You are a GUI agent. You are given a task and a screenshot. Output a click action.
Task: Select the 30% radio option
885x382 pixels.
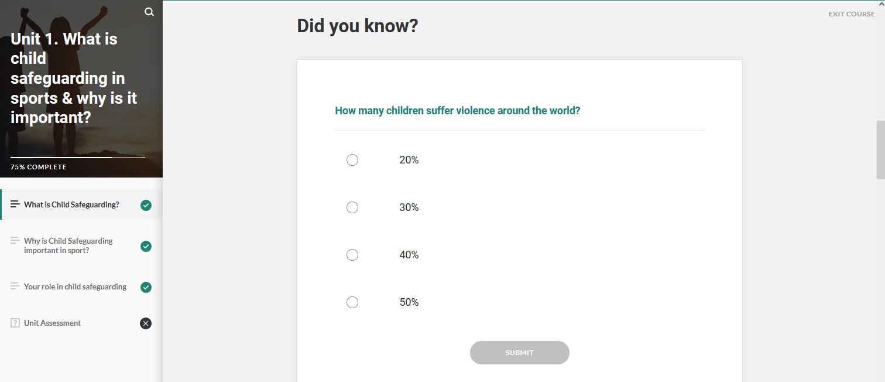(352, 207)
